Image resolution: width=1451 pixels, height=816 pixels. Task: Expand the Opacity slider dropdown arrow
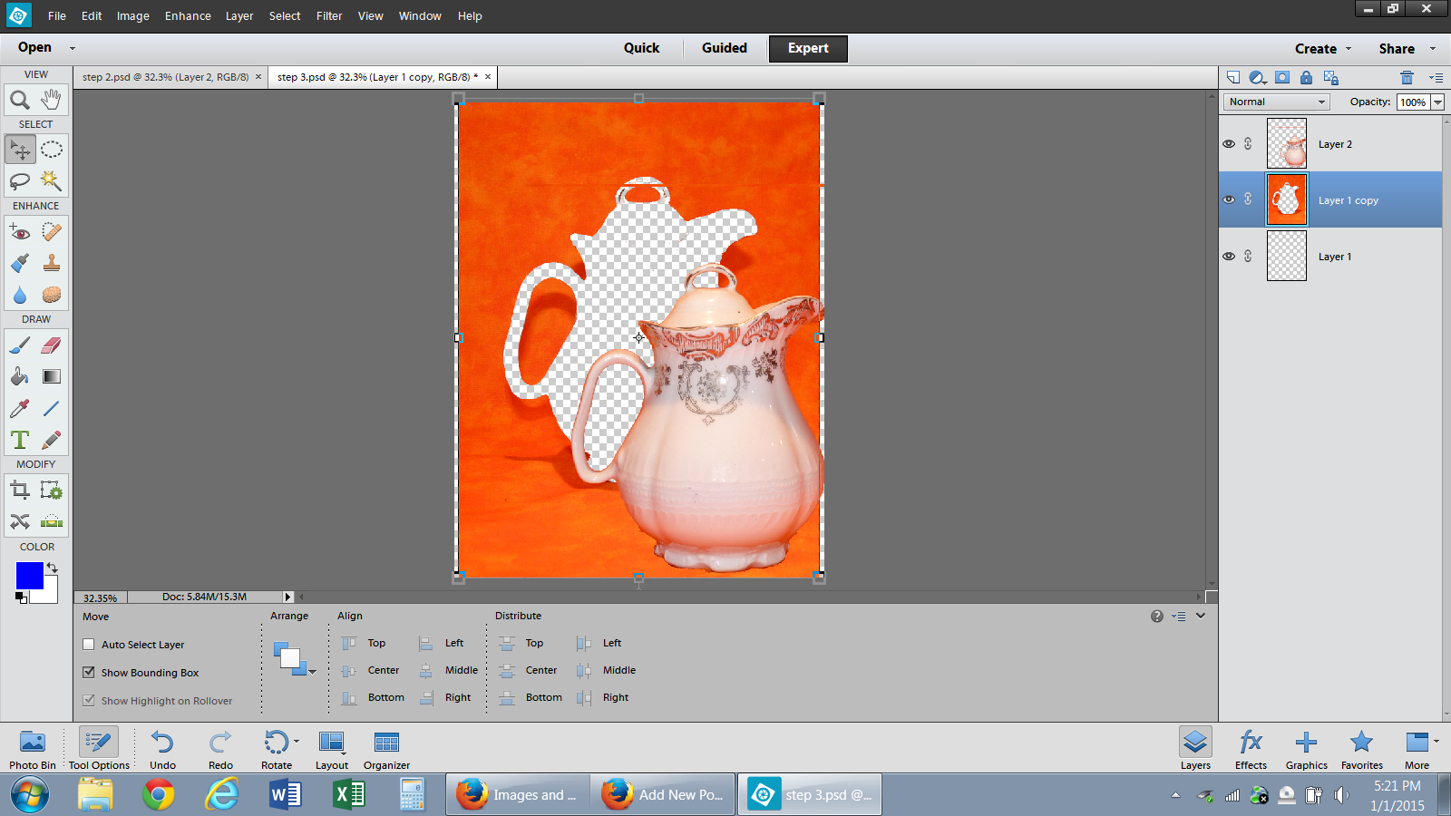[x=1437, y=102]
